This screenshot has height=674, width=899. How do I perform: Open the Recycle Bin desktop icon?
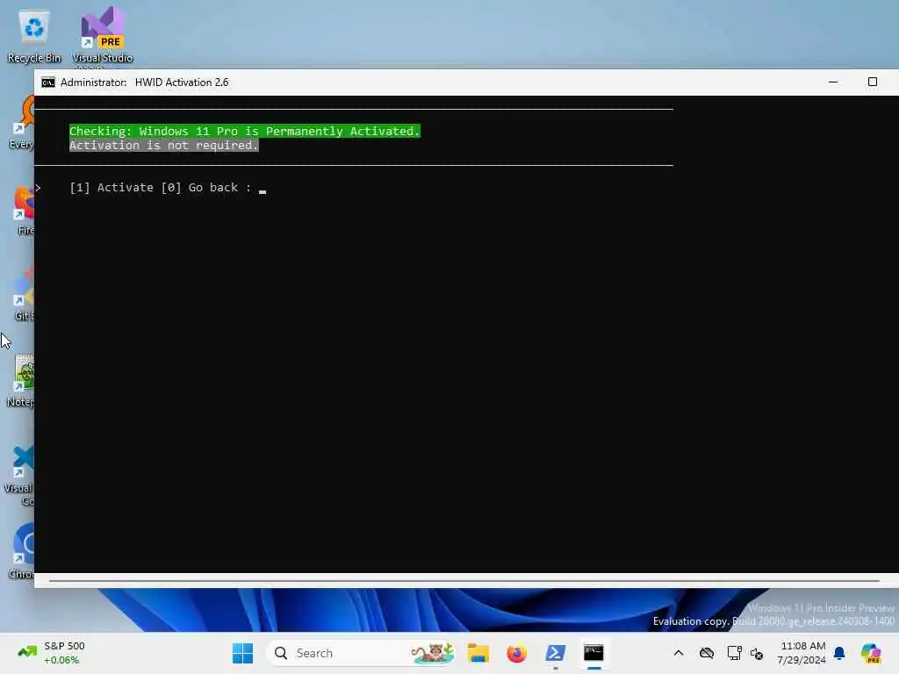[34, 35]
